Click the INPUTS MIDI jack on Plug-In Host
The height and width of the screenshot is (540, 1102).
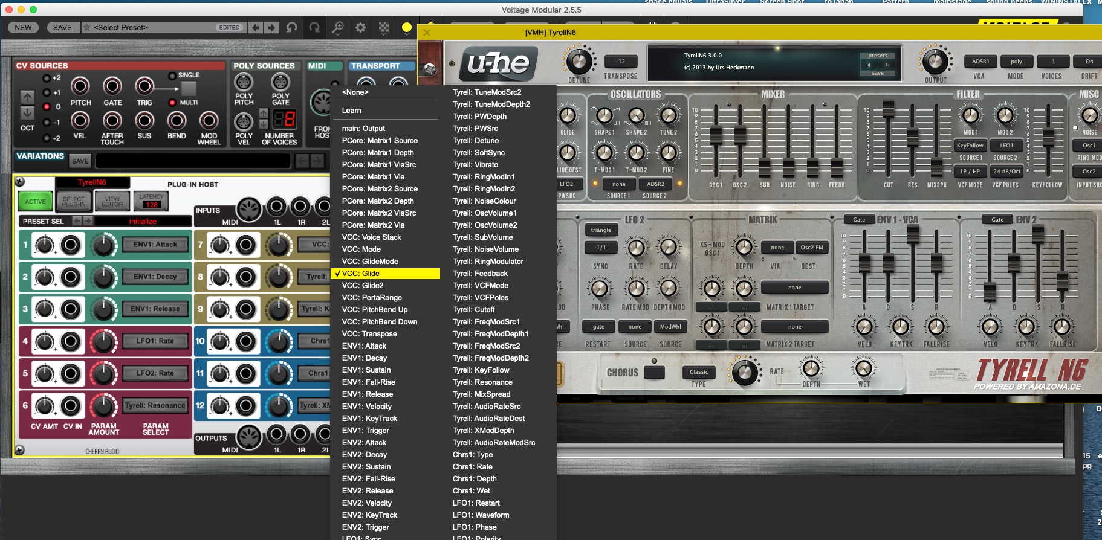tap(248, 209)
